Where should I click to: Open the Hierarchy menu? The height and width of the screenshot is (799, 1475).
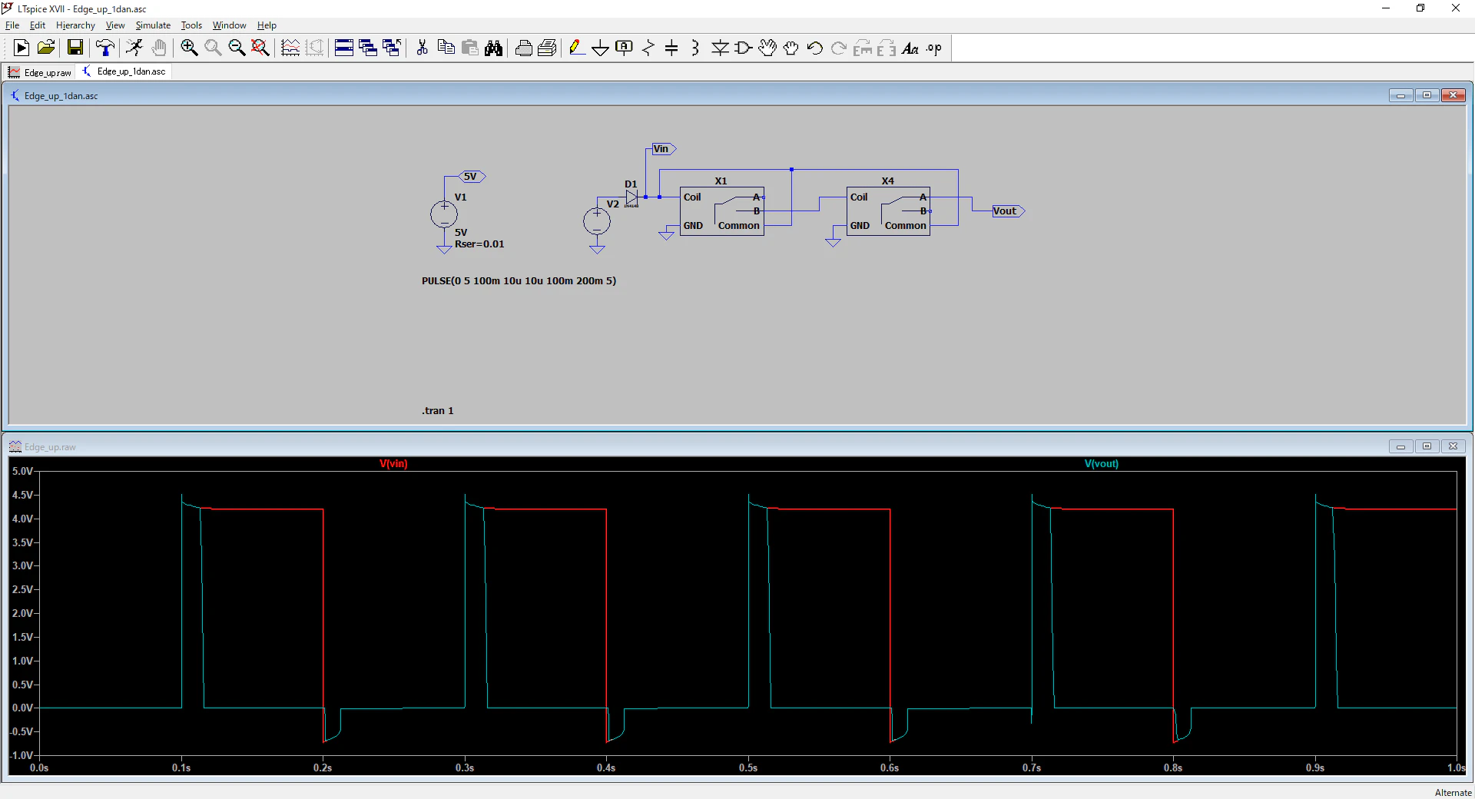[x=75, y=25]
